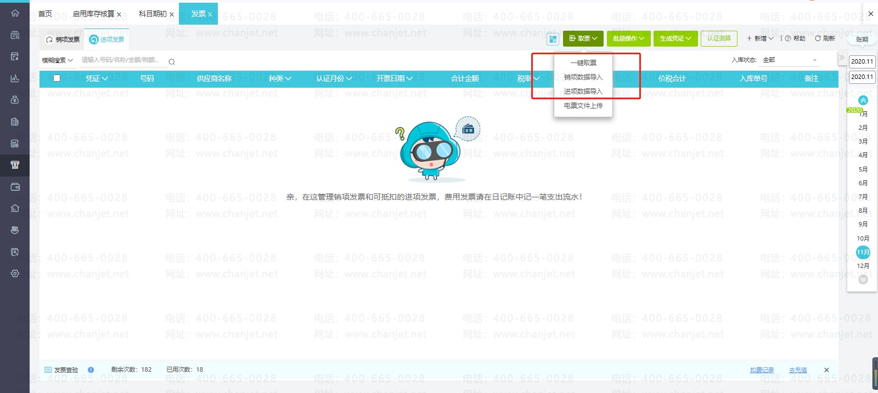Select the highlighted invoice icon in sidebar
Screen dimensions: 878x393
pos(15,165)
